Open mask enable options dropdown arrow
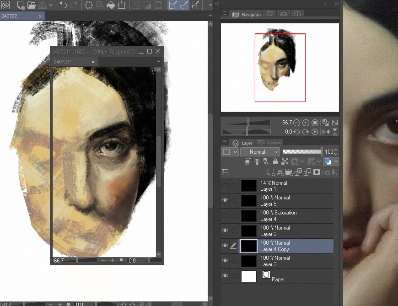Screen dimensions: 398x306 point(302,161)
